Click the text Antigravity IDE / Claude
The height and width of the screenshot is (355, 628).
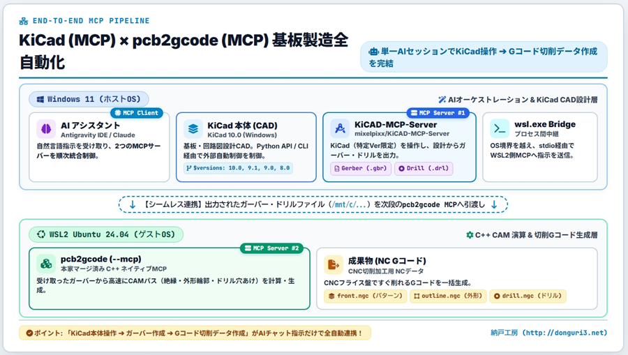coord(98,135)
